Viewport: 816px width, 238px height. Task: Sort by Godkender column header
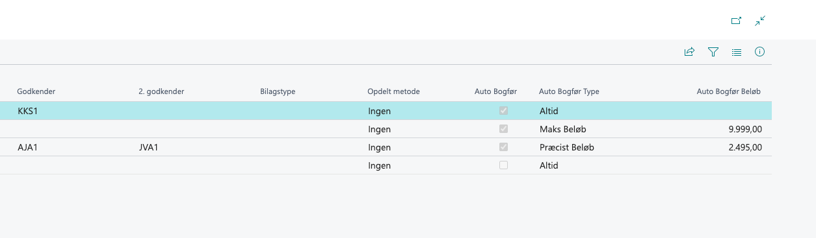[36, 91]
